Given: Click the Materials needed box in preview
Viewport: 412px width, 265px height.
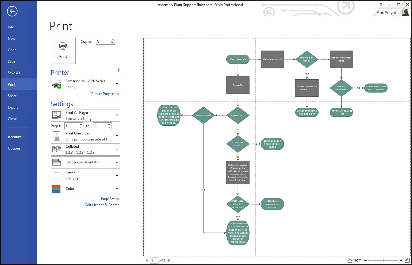Looking at the screenshot, I should (x=272, y=59).
